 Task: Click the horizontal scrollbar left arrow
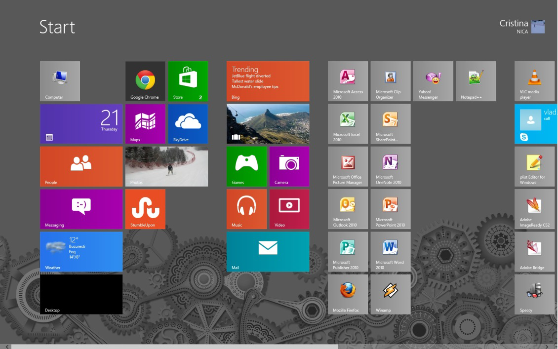tap(6, 347)
